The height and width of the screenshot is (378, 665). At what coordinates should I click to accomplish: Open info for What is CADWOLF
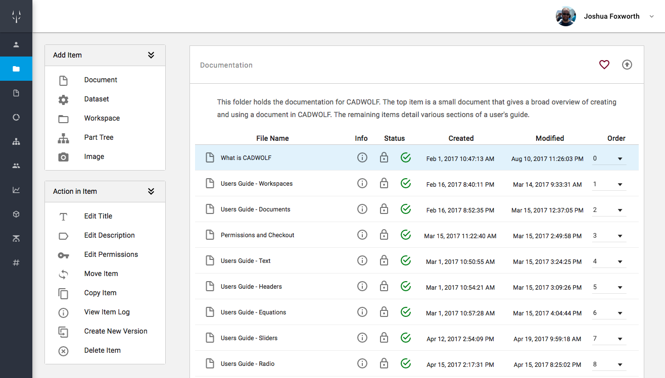pyautogui.click(x=362, y=157)
